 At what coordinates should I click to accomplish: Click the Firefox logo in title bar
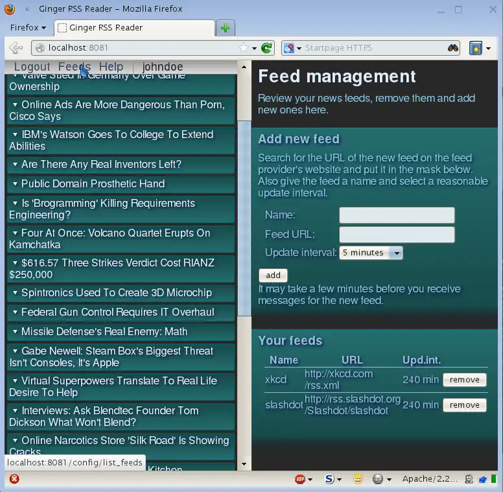[x=10, y=8]
